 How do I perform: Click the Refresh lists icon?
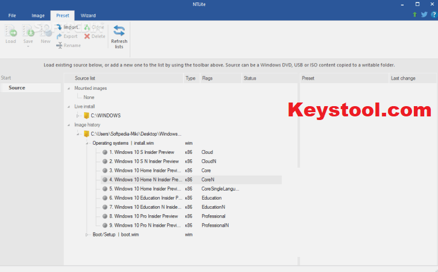119,31
